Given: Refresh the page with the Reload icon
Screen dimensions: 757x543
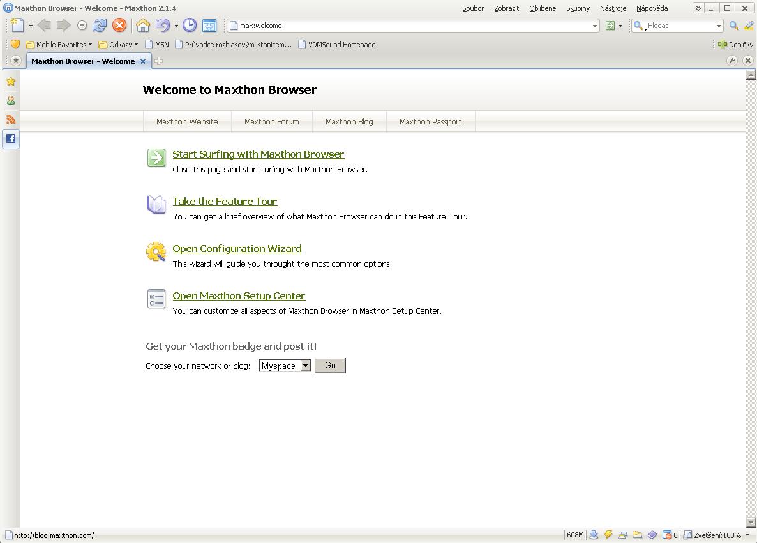Looking at the screenshot, I should click(100, 25).
